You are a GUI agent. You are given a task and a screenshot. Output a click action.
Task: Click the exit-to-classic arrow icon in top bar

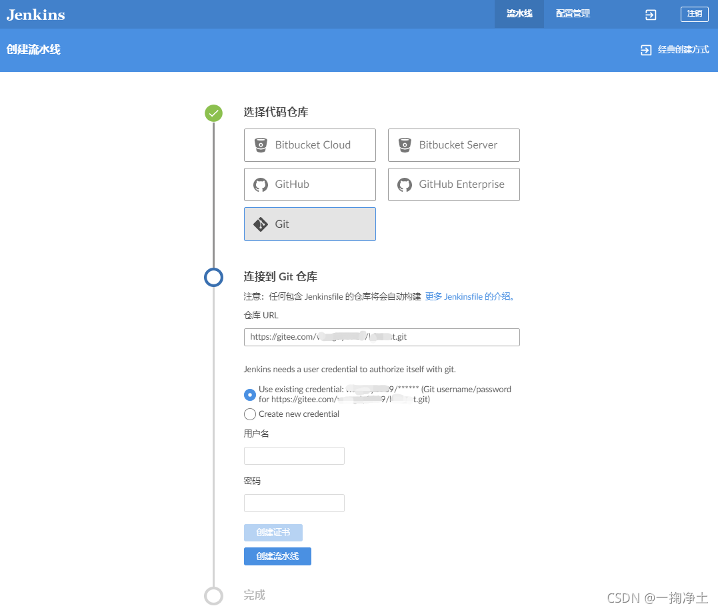pyautogui.click(x=650, y=15)
